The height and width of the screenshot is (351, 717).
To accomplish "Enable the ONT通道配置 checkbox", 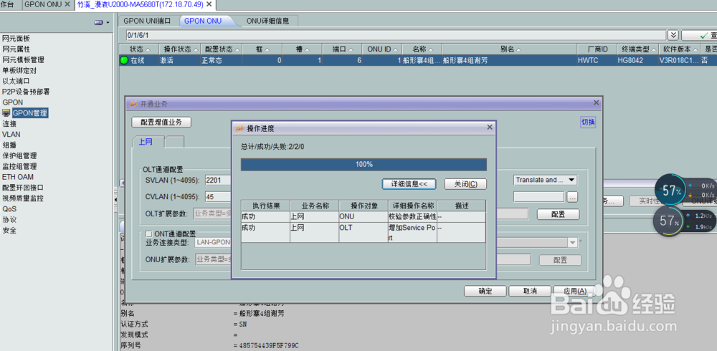I will pos(148,234).
